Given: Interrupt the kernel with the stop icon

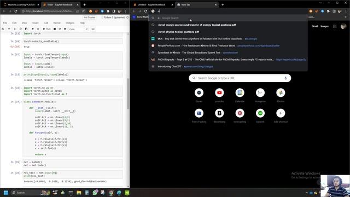Looking at the screenshot, I should 55,29.
